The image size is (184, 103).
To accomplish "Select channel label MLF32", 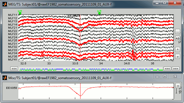I will pyautogui.click(x=12, y=47).
